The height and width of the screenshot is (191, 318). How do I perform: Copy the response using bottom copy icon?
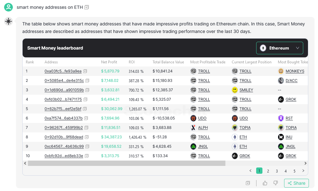pos(248,183)
